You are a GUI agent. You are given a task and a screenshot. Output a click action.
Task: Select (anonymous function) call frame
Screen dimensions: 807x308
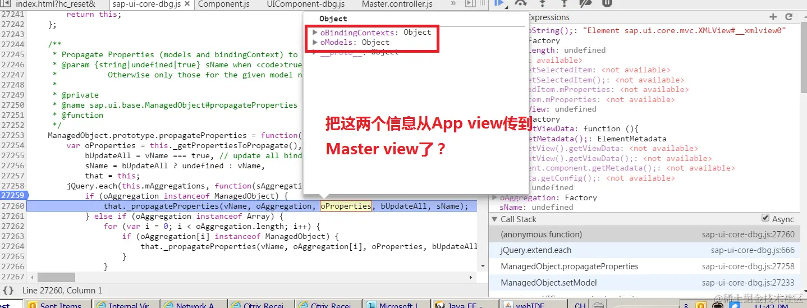[644, 235]
